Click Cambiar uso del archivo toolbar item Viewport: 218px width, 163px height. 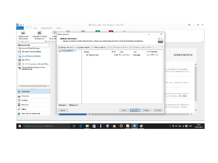[x=141, y=47]
